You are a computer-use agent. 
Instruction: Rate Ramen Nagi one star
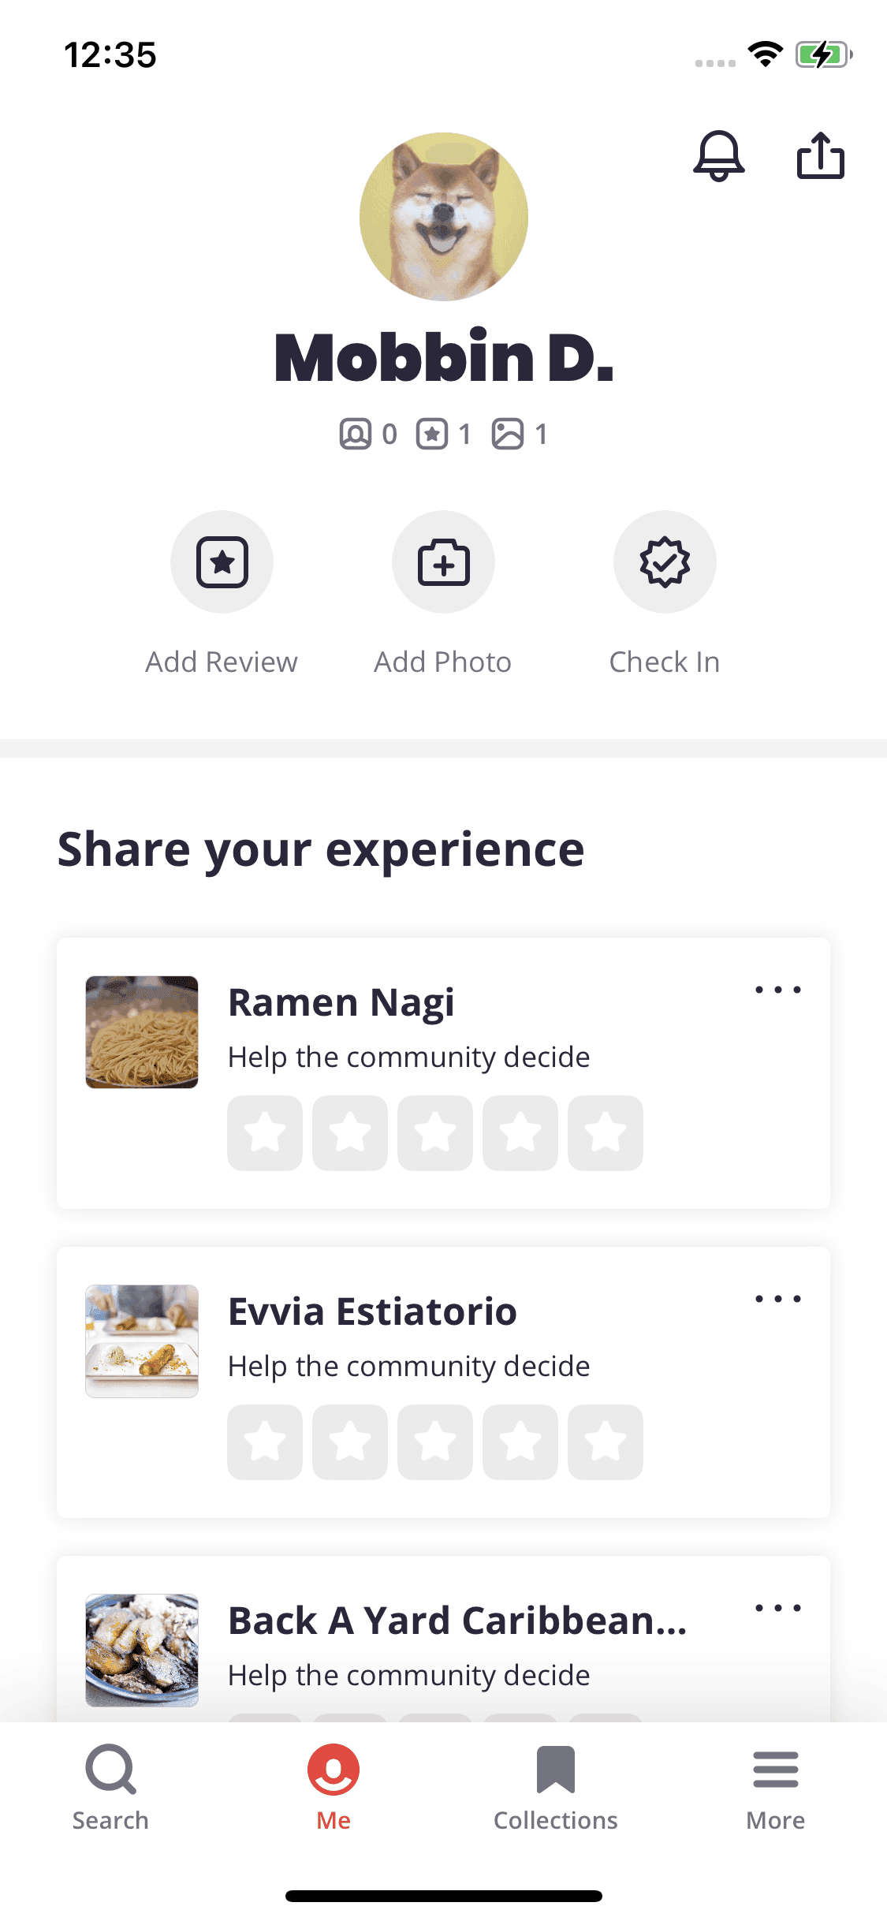pyautogui.click(x=265, y=1133)
